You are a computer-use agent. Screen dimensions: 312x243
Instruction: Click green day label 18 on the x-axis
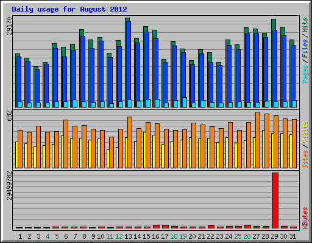[x=174, y=236]
